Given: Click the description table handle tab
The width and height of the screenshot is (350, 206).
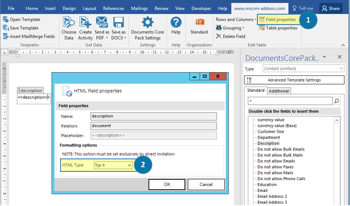Looking at the screenshot, I should point(30,90).
